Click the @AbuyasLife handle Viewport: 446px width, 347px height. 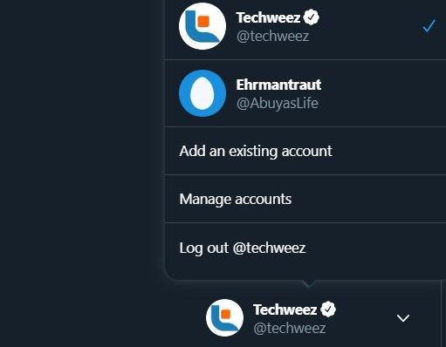coord(278,104)
